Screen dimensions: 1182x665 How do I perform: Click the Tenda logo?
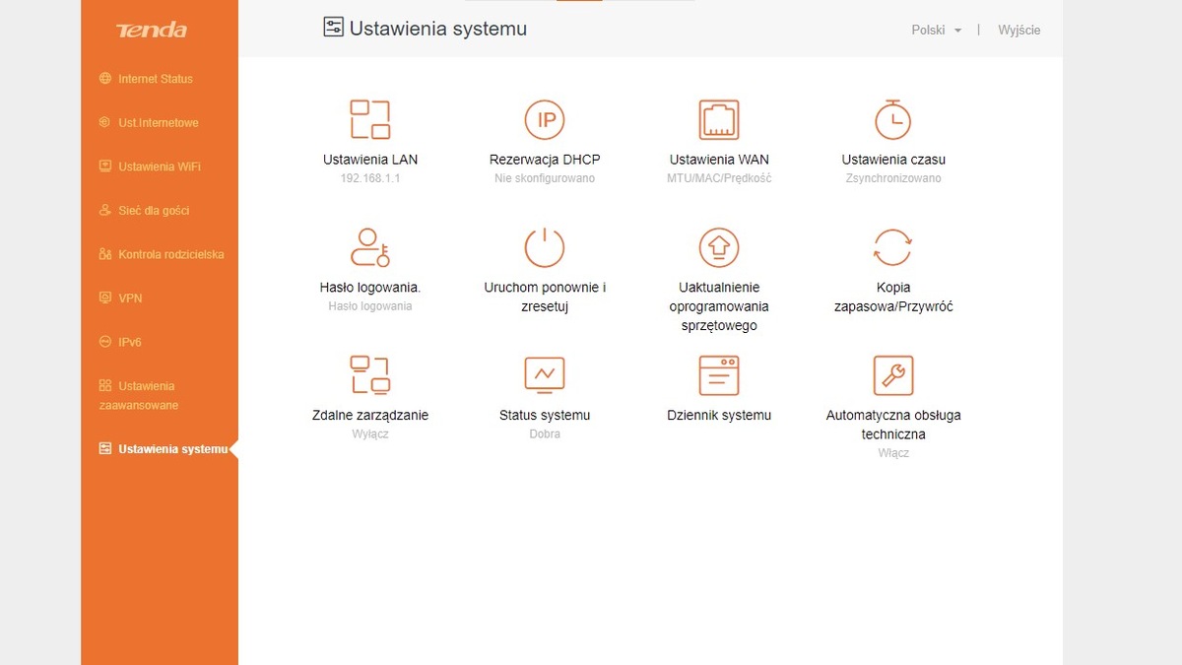point(151,30)
